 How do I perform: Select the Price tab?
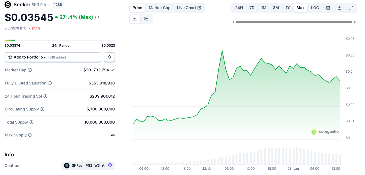pyautogui.click(x=137, y=8)
